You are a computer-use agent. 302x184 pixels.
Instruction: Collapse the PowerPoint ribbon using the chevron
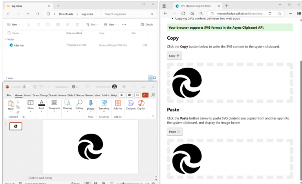(153, 116)
